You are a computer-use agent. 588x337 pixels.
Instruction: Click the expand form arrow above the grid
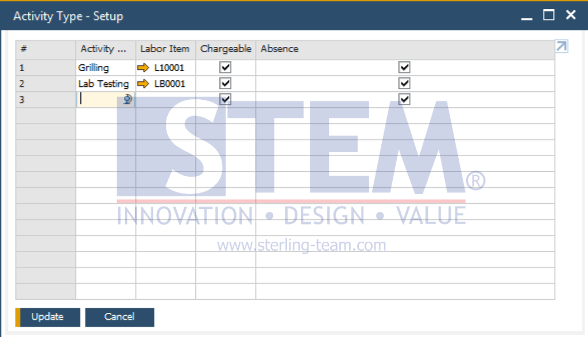(561, 46)
